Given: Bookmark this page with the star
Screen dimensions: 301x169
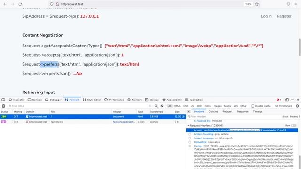Looking at the screenshot, I should [257, 4].
